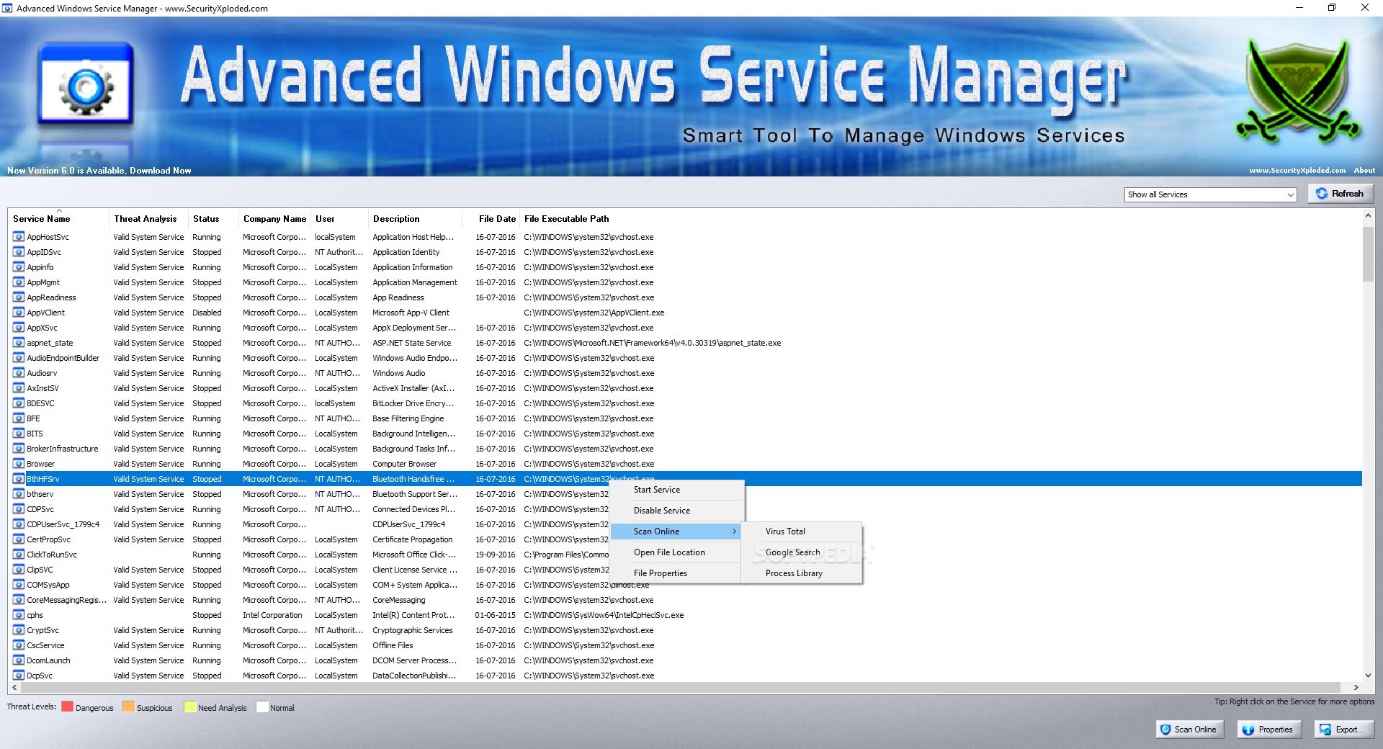Click the CryptSvc service row icon

point(19,630)
